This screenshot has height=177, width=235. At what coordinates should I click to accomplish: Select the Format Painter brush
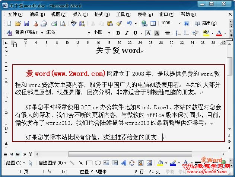pyautogui.click(x=119, y=23)
